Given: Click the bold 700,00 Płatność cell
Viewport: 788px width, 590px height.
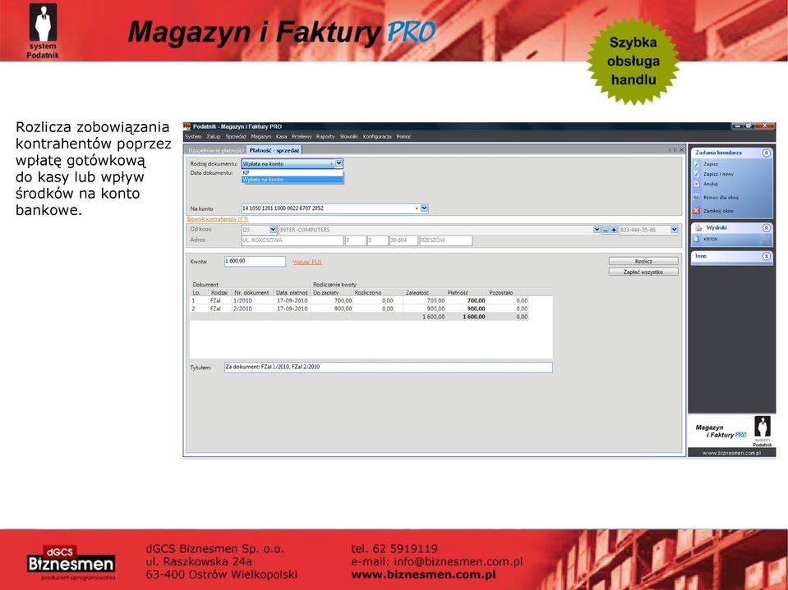Looking at the screenshot, I should 466,300.
